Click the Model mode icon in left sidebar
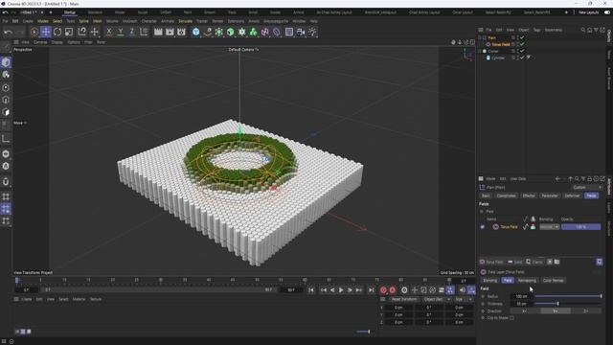613x345 pixels. click(x=6, y=62)
